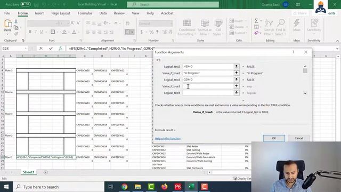Collapse dialog button beside Value_if_true2
Viewport: 341px width, 192px height.
[x=237, y=73]
